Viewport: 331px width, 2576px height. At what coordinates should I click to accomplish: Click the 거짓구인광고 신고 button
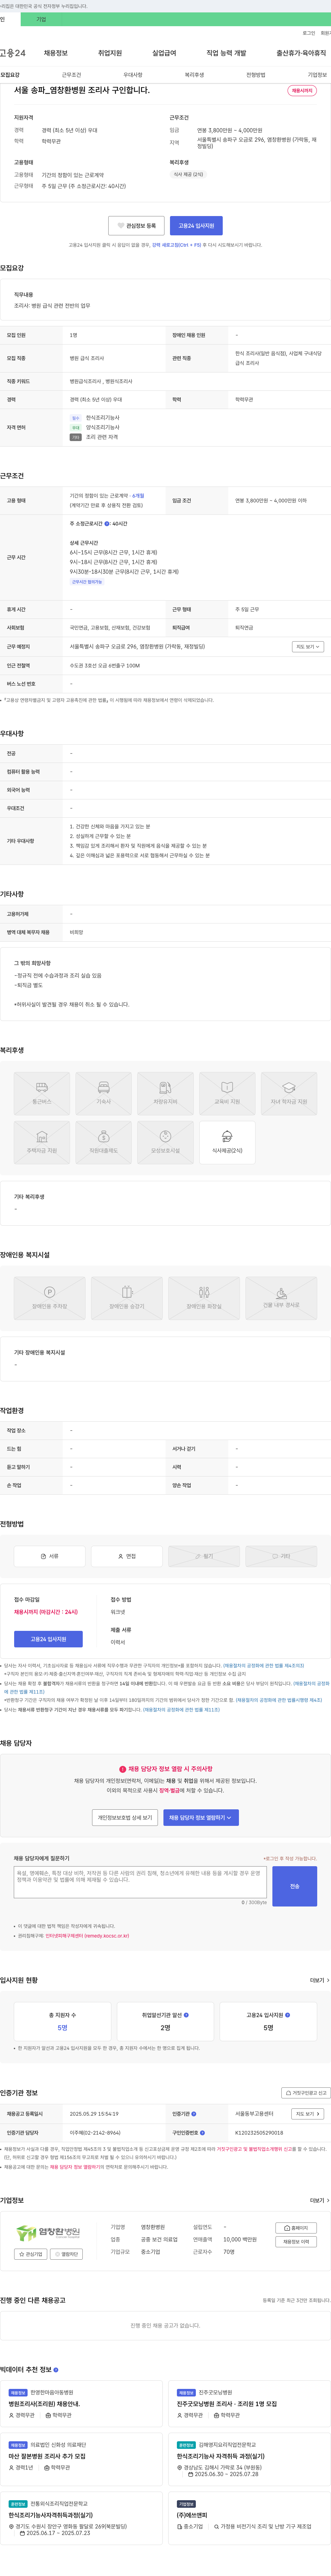click(x=305, y=2093)
